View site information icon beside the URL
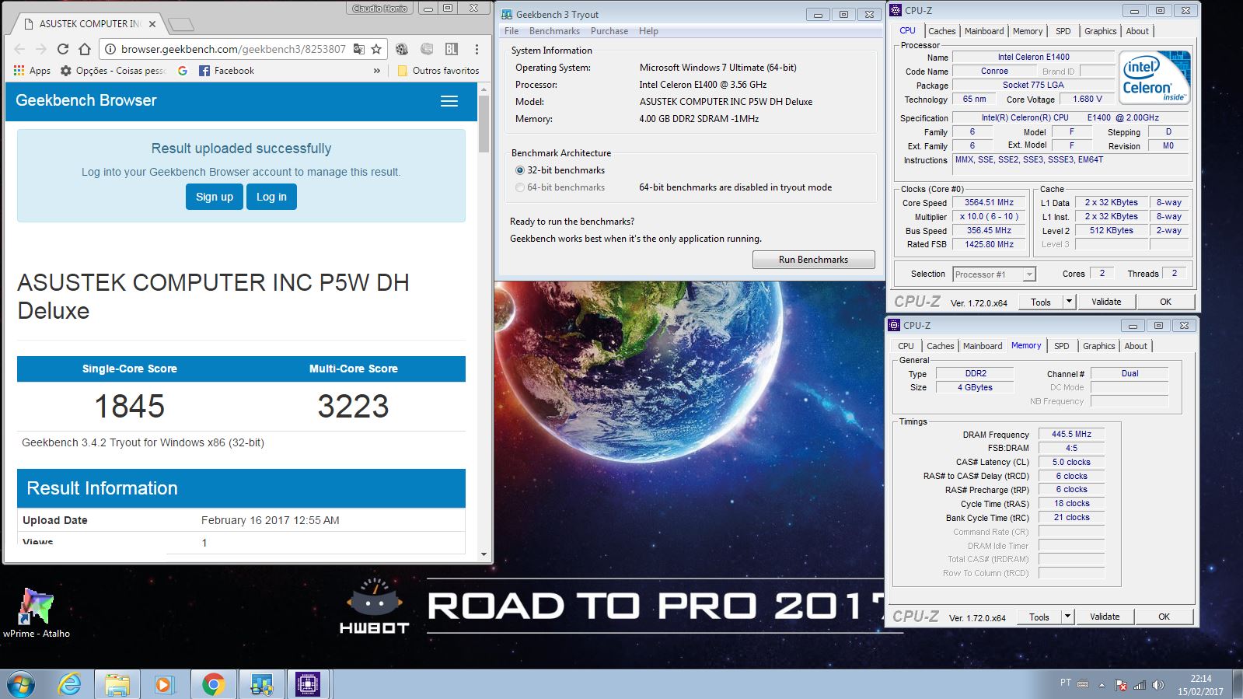The height and width of the screenshot is (699, 1243). point(110,49)
